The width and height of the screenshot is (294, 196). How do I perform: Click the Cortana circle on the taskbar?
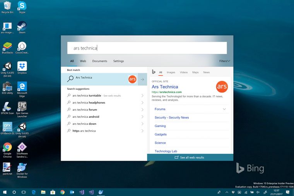[x=14, y=192]
